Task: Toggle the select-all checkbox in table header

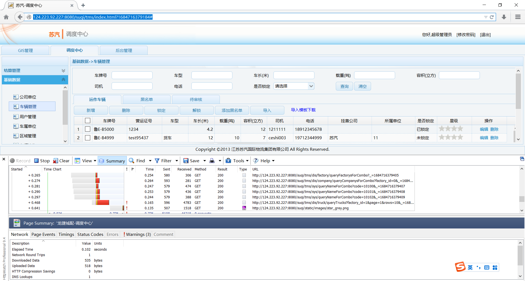Action: click(87, 121)
